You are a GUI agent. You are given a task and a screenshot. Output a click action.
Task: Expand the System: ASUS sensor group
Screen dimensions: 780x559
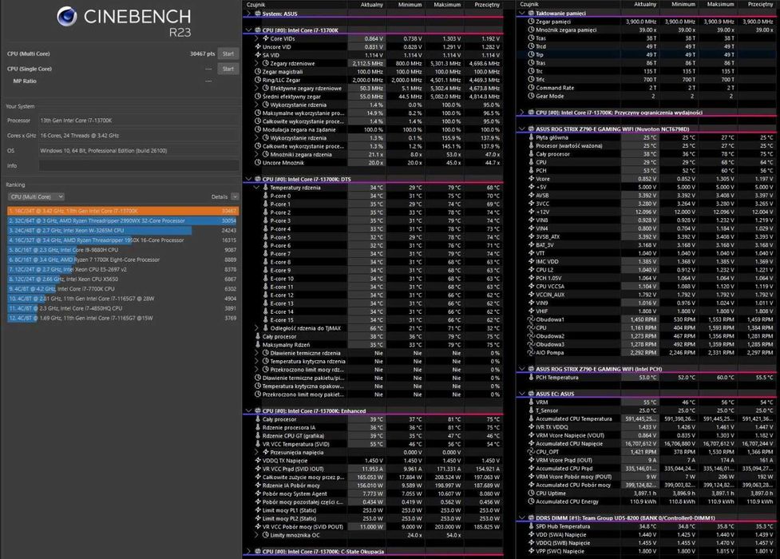click(x=249, y=14)
